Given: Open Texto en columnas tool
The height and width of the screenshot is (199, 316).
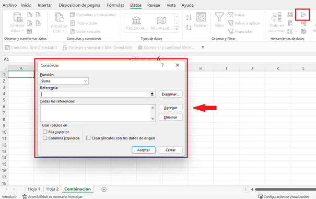Looking at the screenshot, I should 276,22.
